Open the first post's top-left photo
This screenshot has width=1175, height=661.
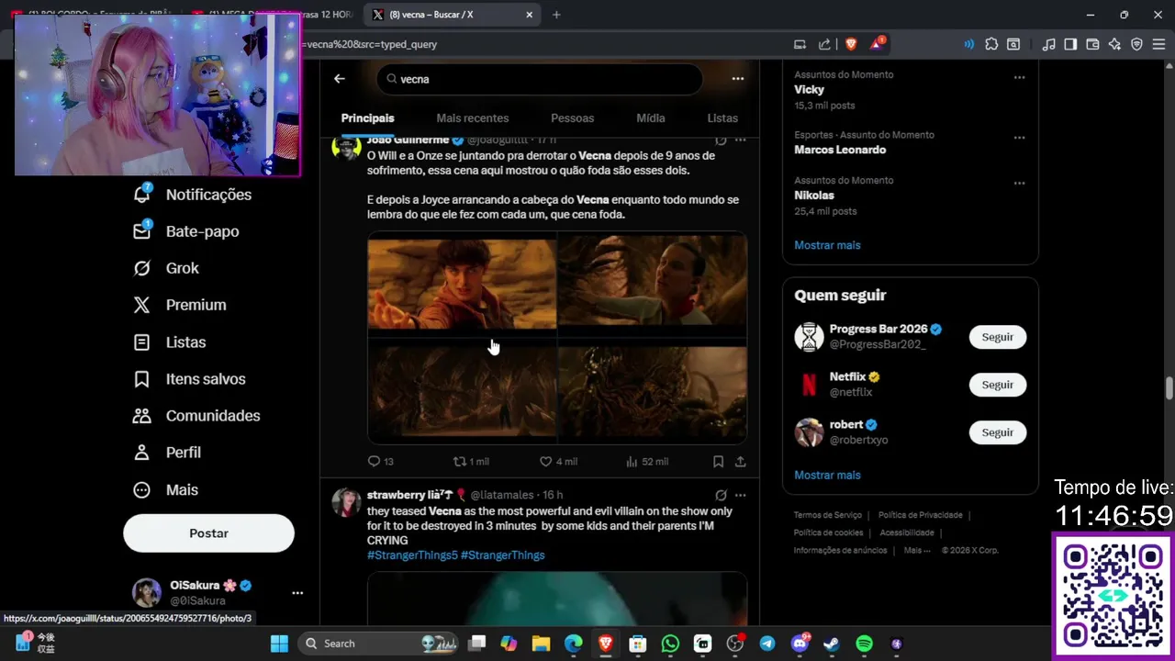[462, 282]
